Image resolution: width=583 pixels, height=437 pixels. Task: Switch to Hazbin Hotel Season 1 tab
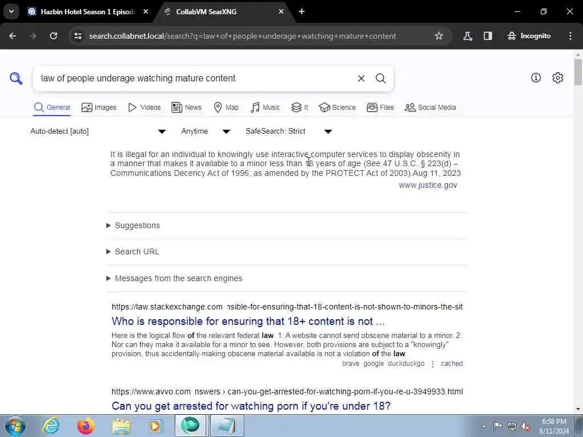(88, 11)
